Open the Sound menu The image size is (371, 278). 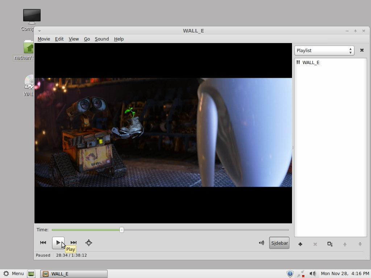(x=102, y=39)
